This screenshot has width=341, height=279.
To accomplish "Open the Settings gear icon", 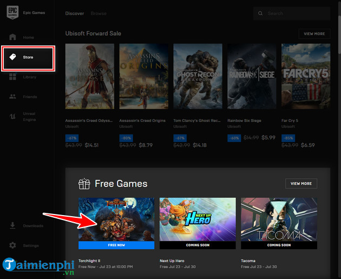I will (x=12, y=245).
